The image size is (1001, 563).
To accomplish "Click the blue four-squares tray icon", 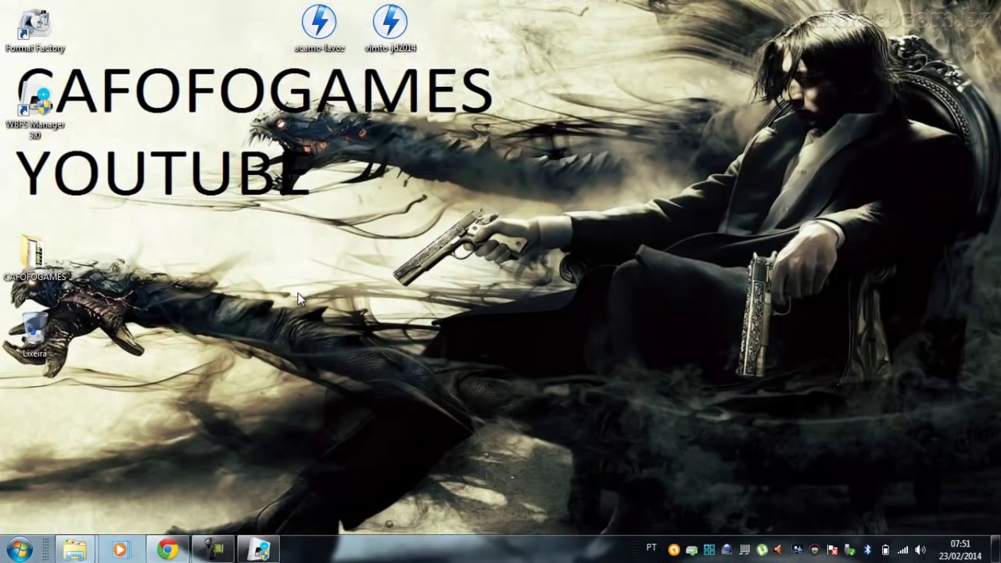I will [709, 550].
